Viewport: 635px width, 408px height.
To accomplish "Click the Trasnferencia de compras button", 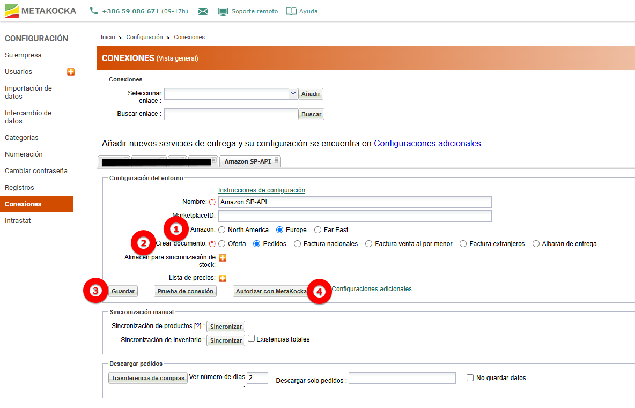I will pos(148,378).
